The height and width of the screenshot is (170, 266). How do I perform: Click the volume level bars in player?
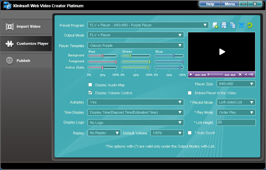click(250, 74)
